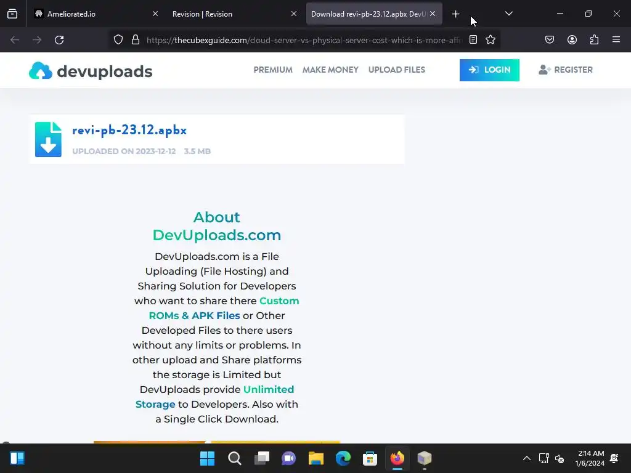
Task: Save page to Pocket
Action: [x=549, y=40]
